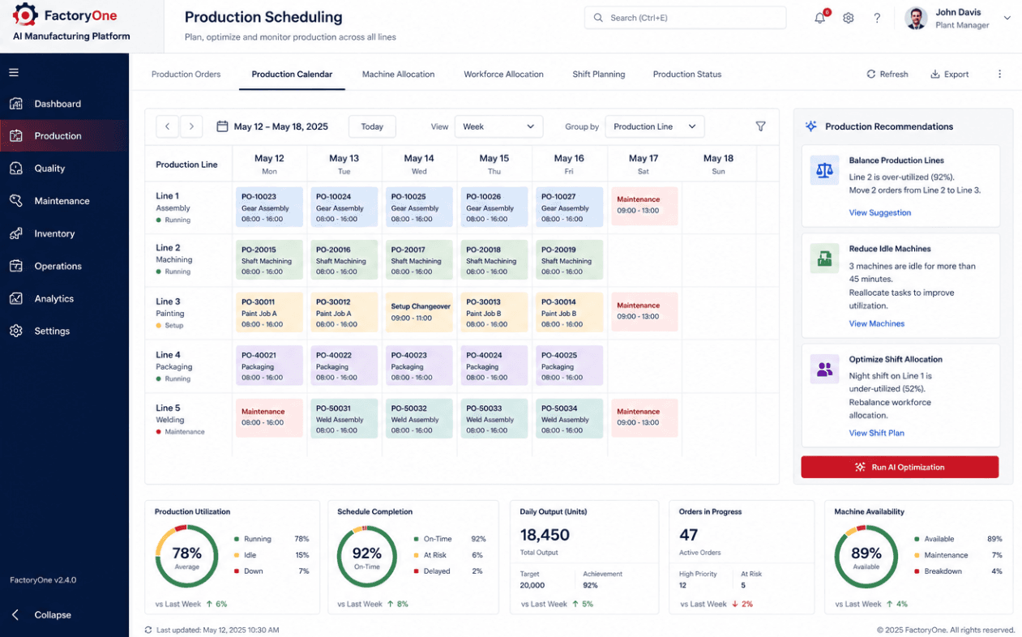The image size is (1022, 637).
Task: Open order PO-30014 Paint Job B
Action: pyautogui.click(x=569, y=313)
